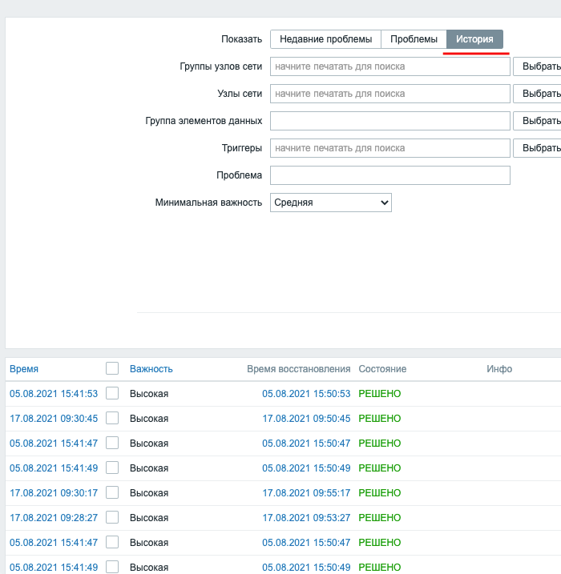The width and height of the screenshot is (561, 574).
Task: Click the Проблема text field
Action: (x=390, y=175)
